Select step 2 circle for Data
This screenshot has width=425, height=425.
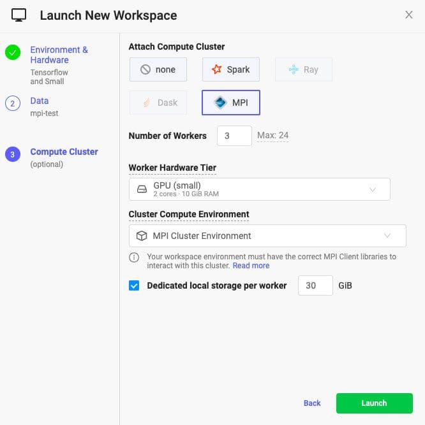(x=13, y=103)
